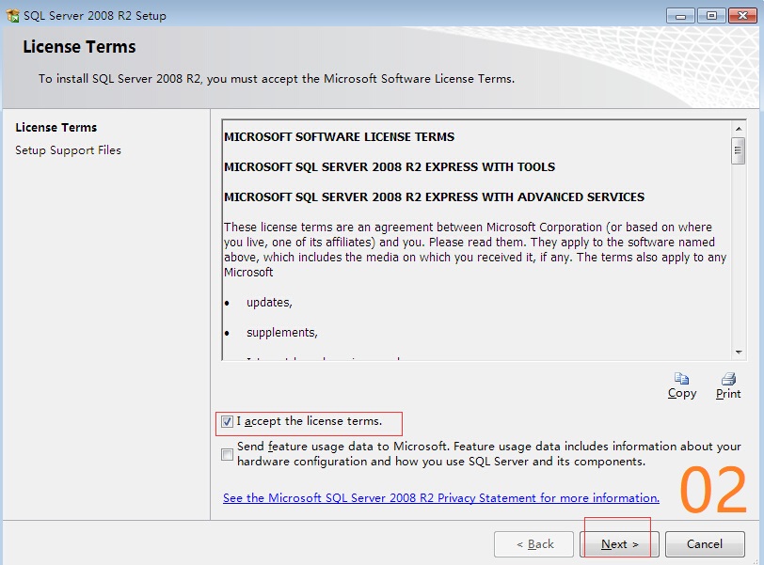Click the Print printer icon
This screenshot has width=764, height=565.
728,378
